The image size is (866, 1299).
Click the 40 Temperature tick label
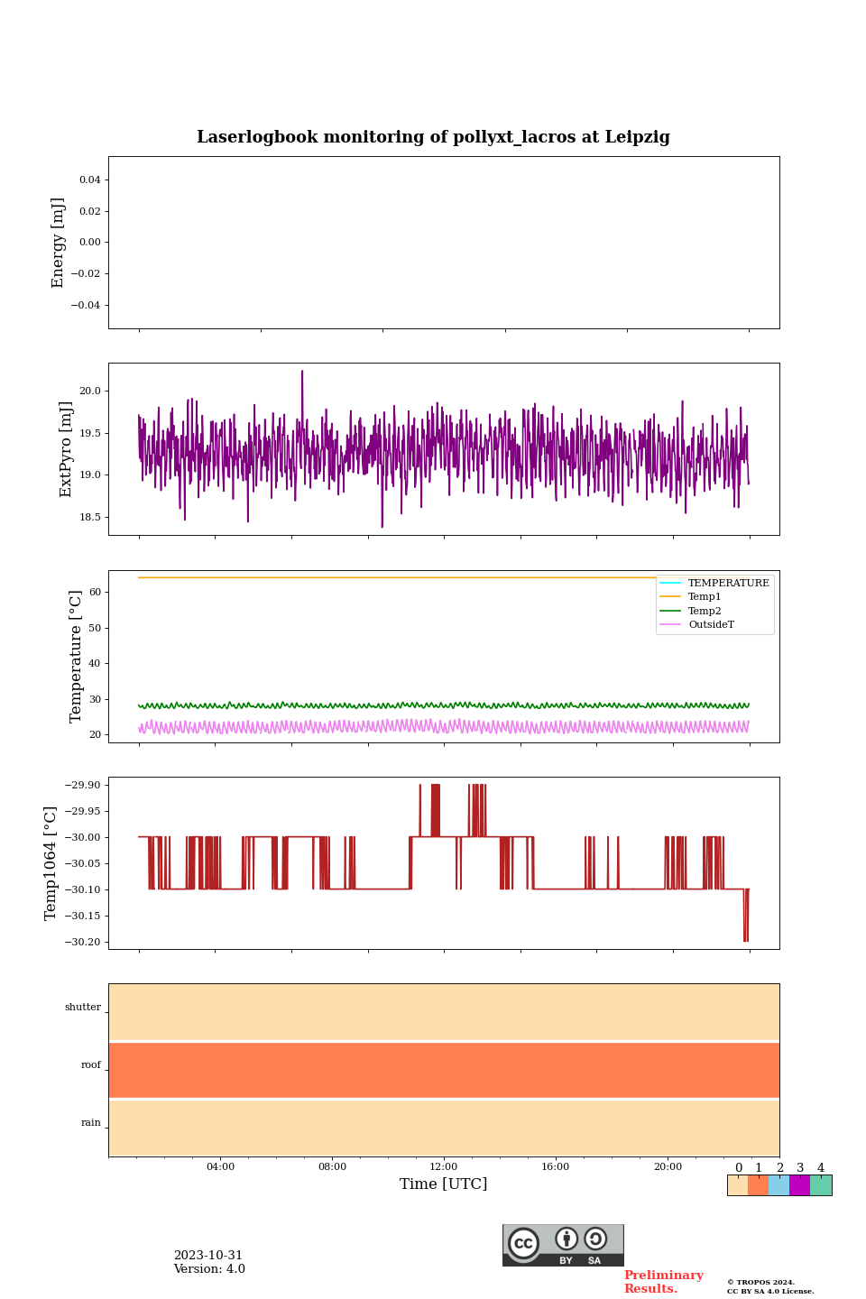click(x=95, y=663)
